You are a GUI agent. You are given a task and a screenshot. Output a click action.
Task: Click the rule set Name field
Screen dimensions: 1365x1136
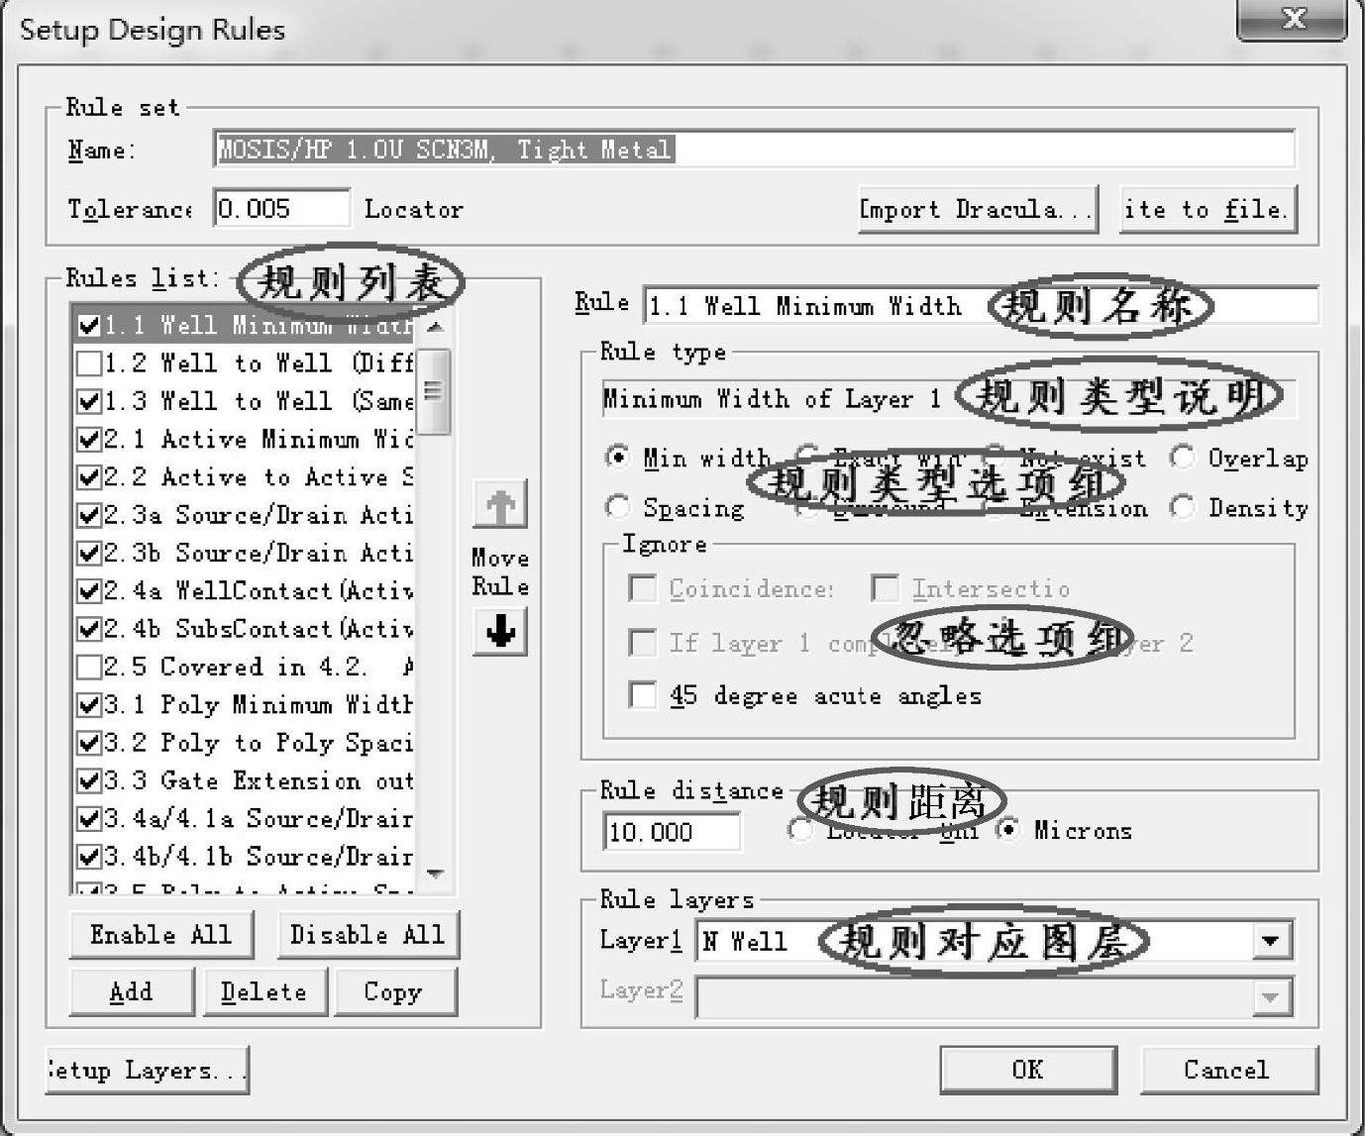[753, 150]
